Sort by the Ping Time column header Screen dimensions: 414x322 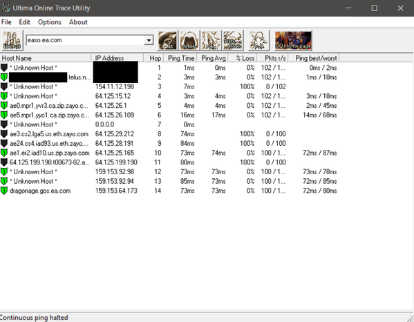pyautogui.click(x=180, y=58)
